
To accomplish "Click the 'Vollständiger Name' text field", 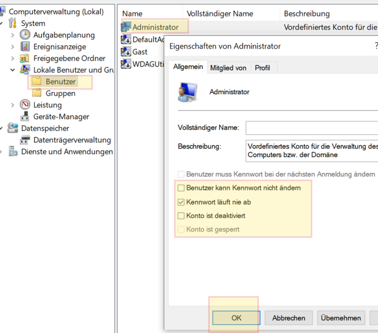I will point(311,128).
